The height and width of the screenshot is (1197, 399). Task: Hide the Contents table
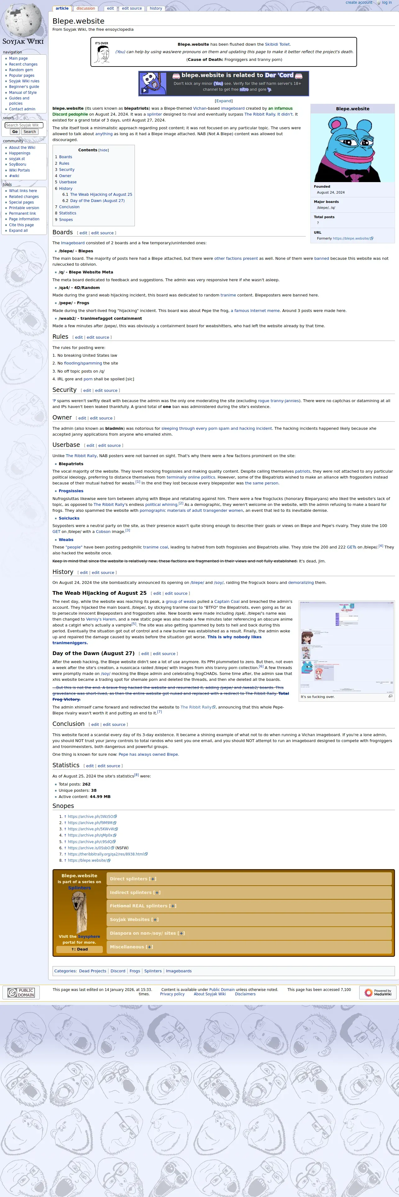pyautogui.click(x=103, y=150)
